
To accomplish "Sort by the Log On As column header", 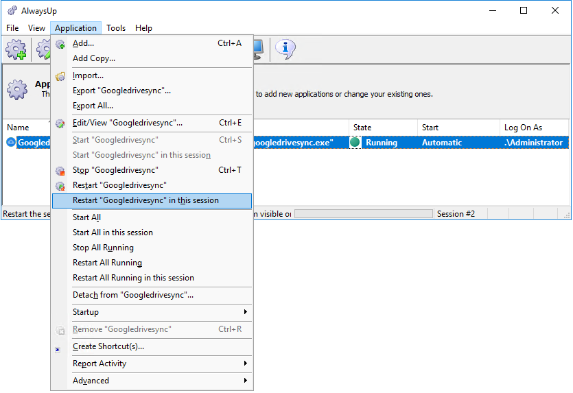I will (534, 128).
